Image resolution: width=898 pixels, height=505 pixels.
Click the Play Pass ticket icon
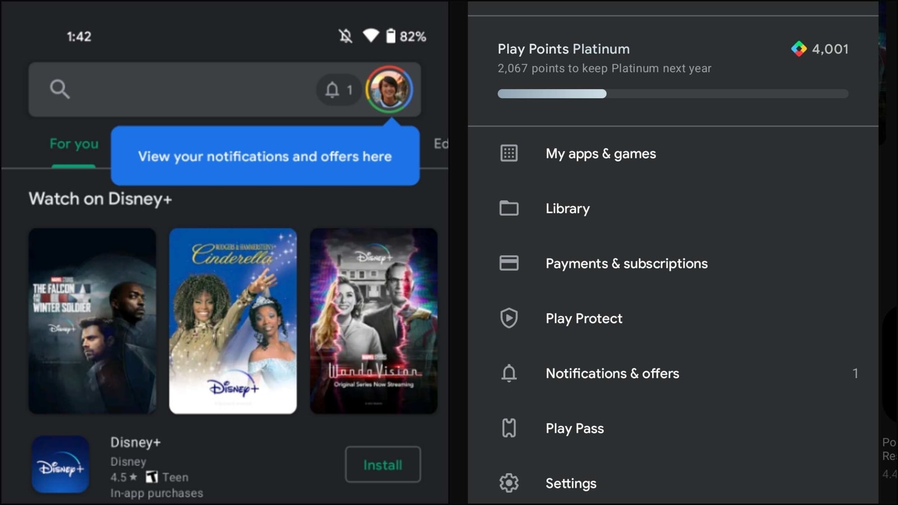click(509, 428)
